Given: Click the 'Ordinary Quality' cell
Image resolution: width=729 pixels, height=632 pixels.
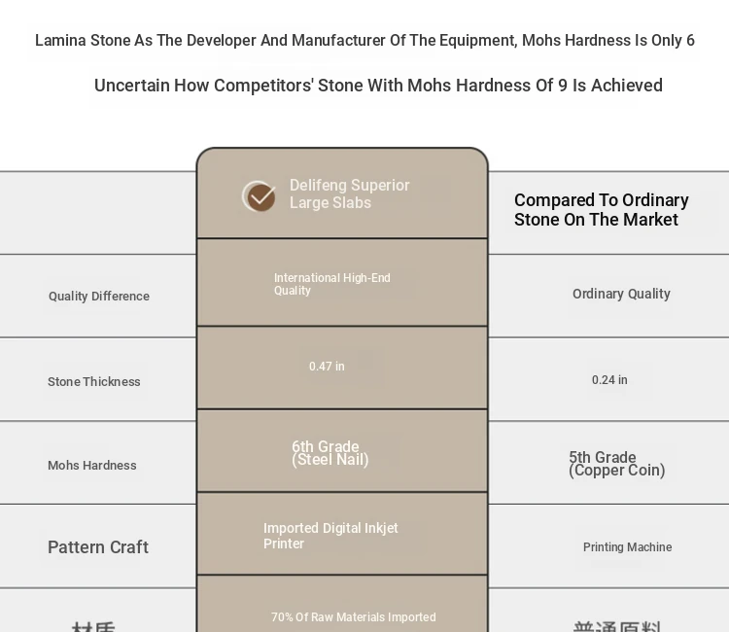Looking at the screenshot, I should (x=621, y=294).
